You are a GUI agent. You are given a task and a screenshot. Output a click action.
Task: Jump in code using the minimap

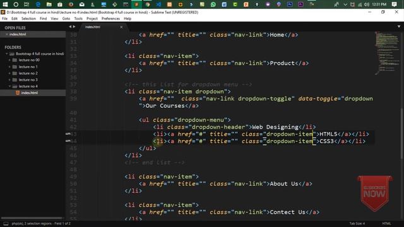pos(386,53)
